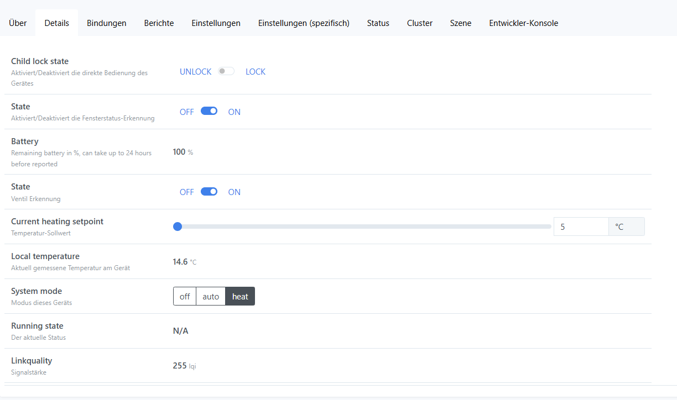Switch to the Bindungen tab

[x=106, y=23]
